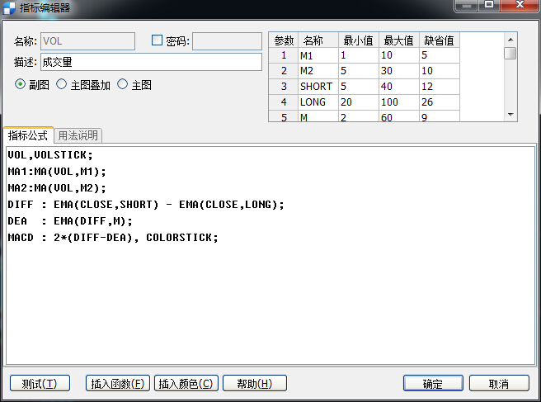Pick the 主图 radio option

123,85
